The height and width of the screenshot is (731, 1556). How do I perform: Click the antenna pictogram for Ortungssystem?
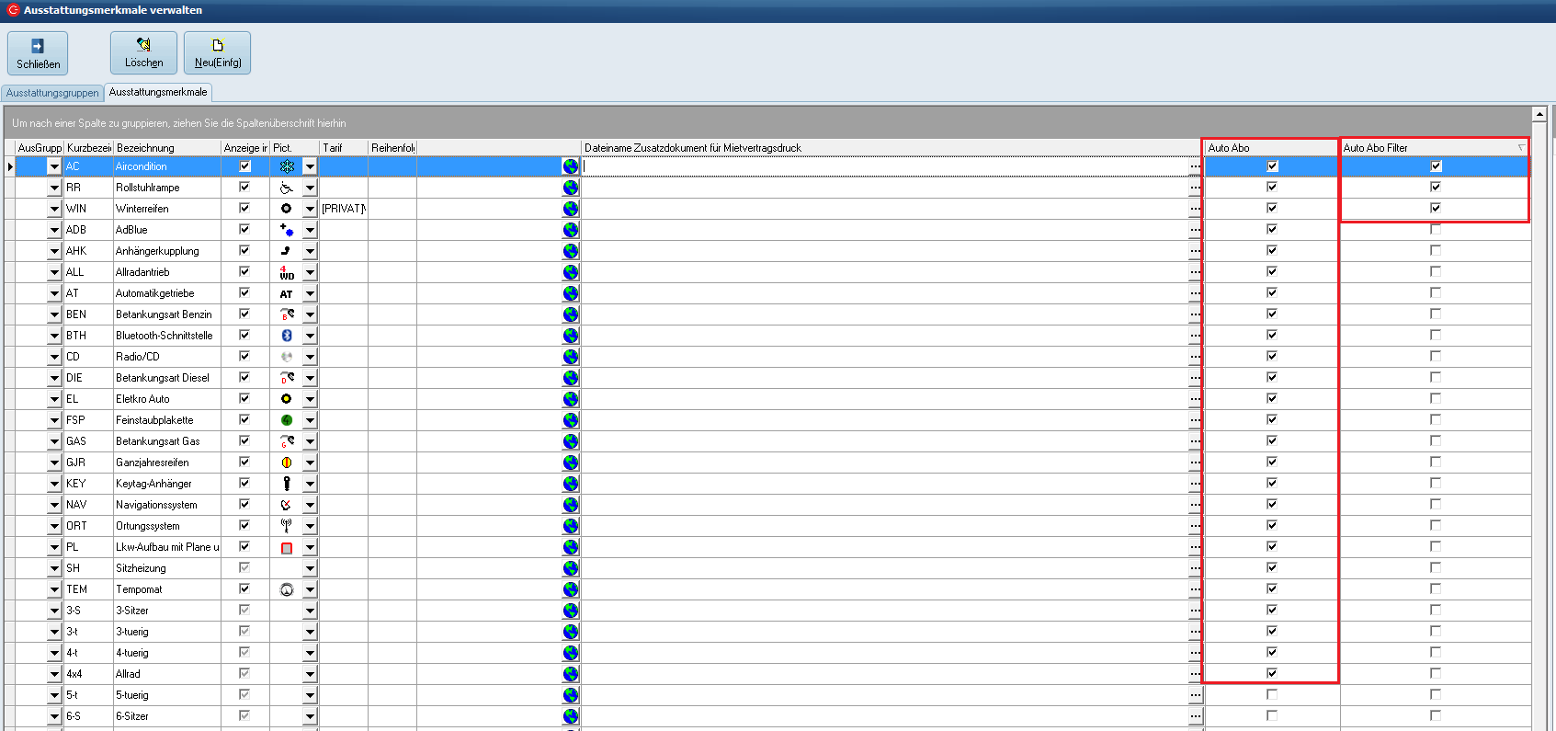pyautogui.click(x=287, y=526)
